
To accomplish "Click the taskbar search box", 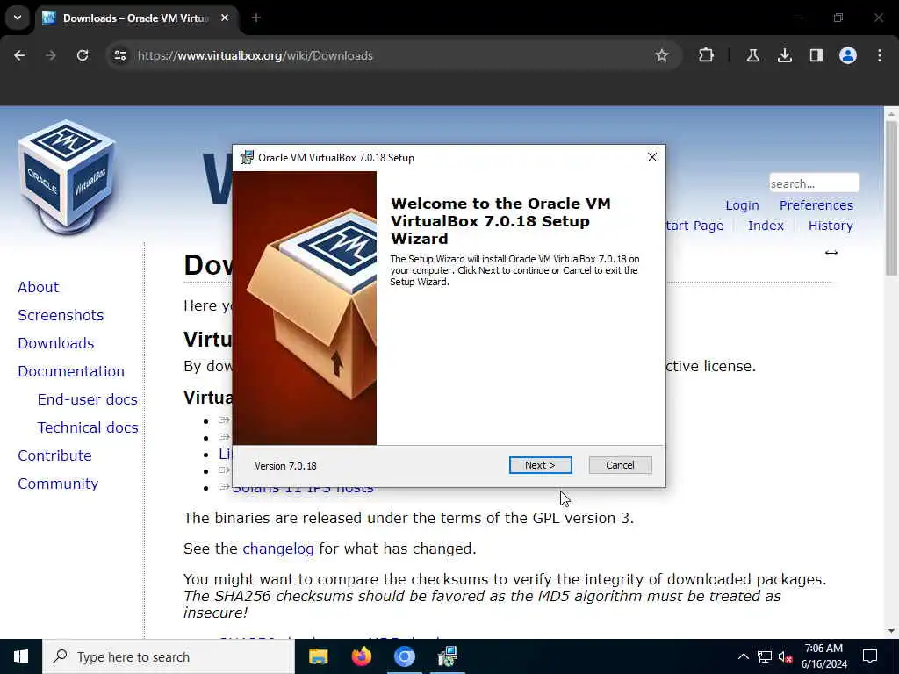I will (x=169, y=656).
